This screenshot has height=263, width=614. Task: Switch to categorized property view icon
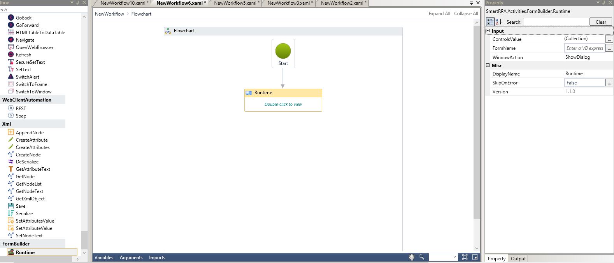point(490,22)
